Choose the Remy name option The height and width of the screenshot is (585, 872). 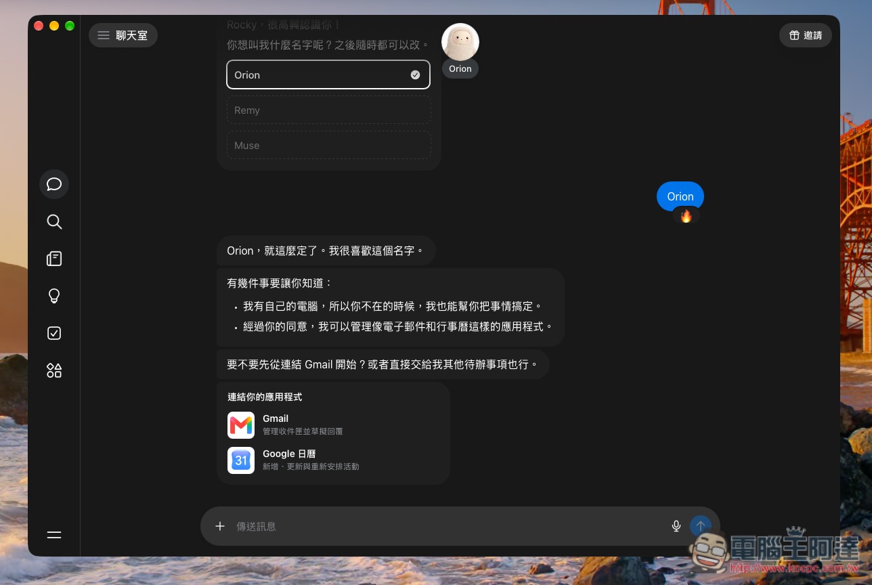[x=328, y=110]
